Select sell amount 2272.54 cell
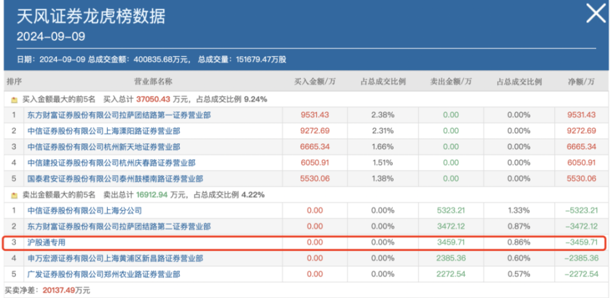Image resolution: width=612 pixels, height=298 pixels. (x=451, y=274)
